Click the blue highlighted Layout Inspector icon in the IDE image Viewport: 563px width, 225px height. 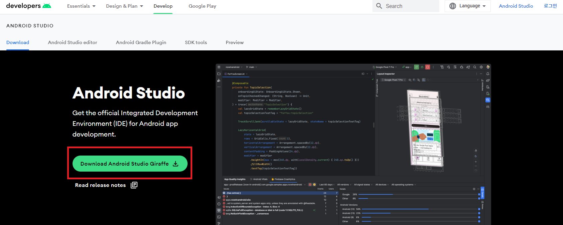(x=488, y=100)
